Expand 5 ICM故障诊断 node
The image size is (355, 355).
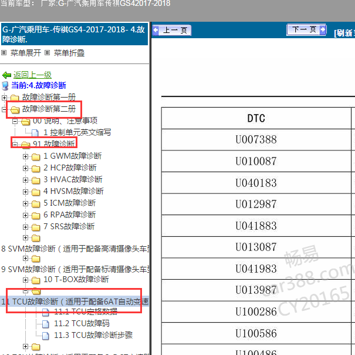(25, 204)
